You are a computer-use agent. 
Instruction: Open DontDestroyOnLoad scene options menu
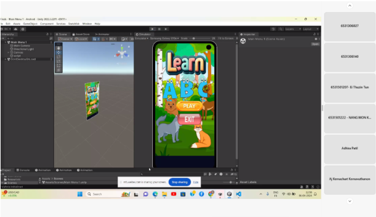click(51, 59)
